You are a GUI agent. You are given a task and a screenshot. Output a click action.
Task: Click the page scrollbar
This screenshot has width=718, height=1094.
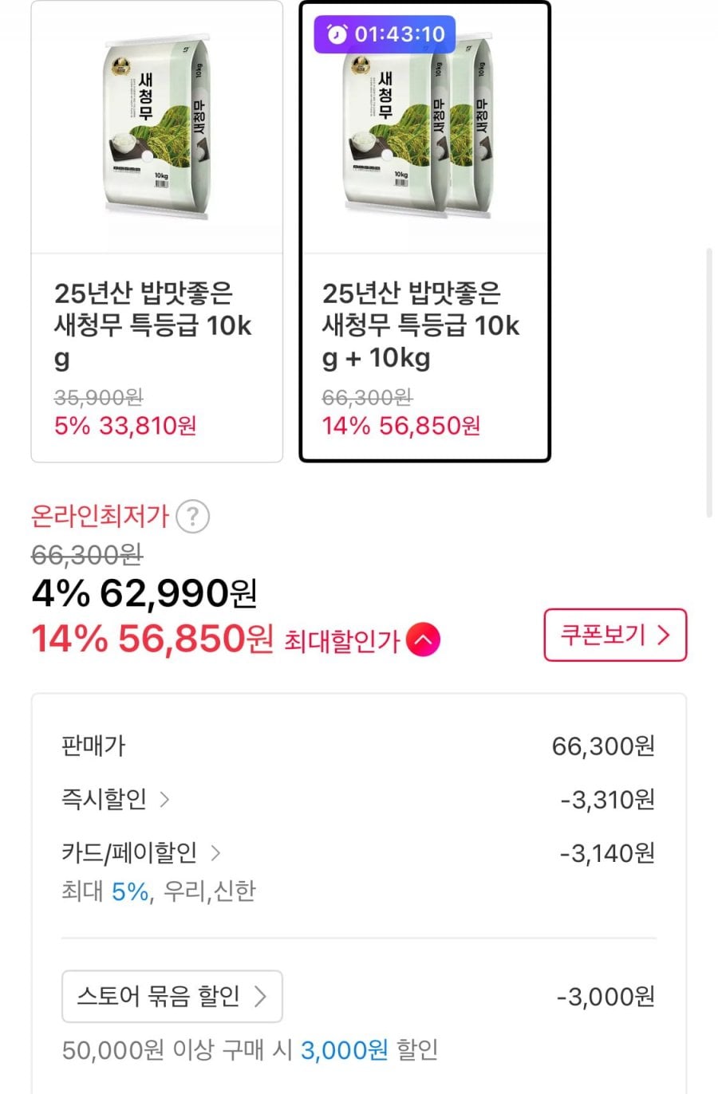click(708, 383)
